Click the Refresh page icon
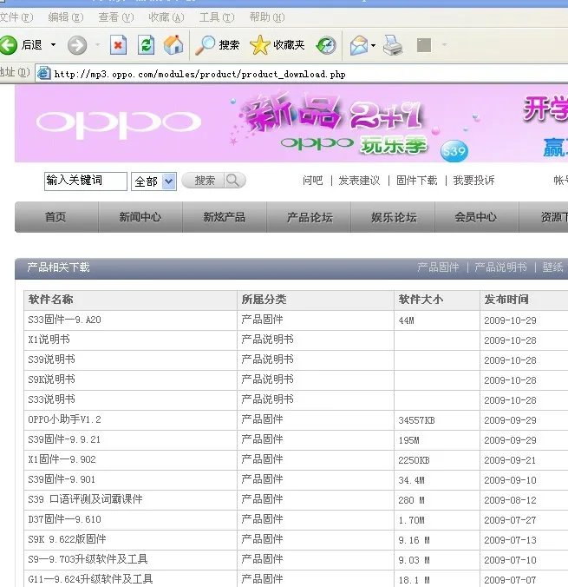This screenshot has width=568, height=587. [146, 45]
